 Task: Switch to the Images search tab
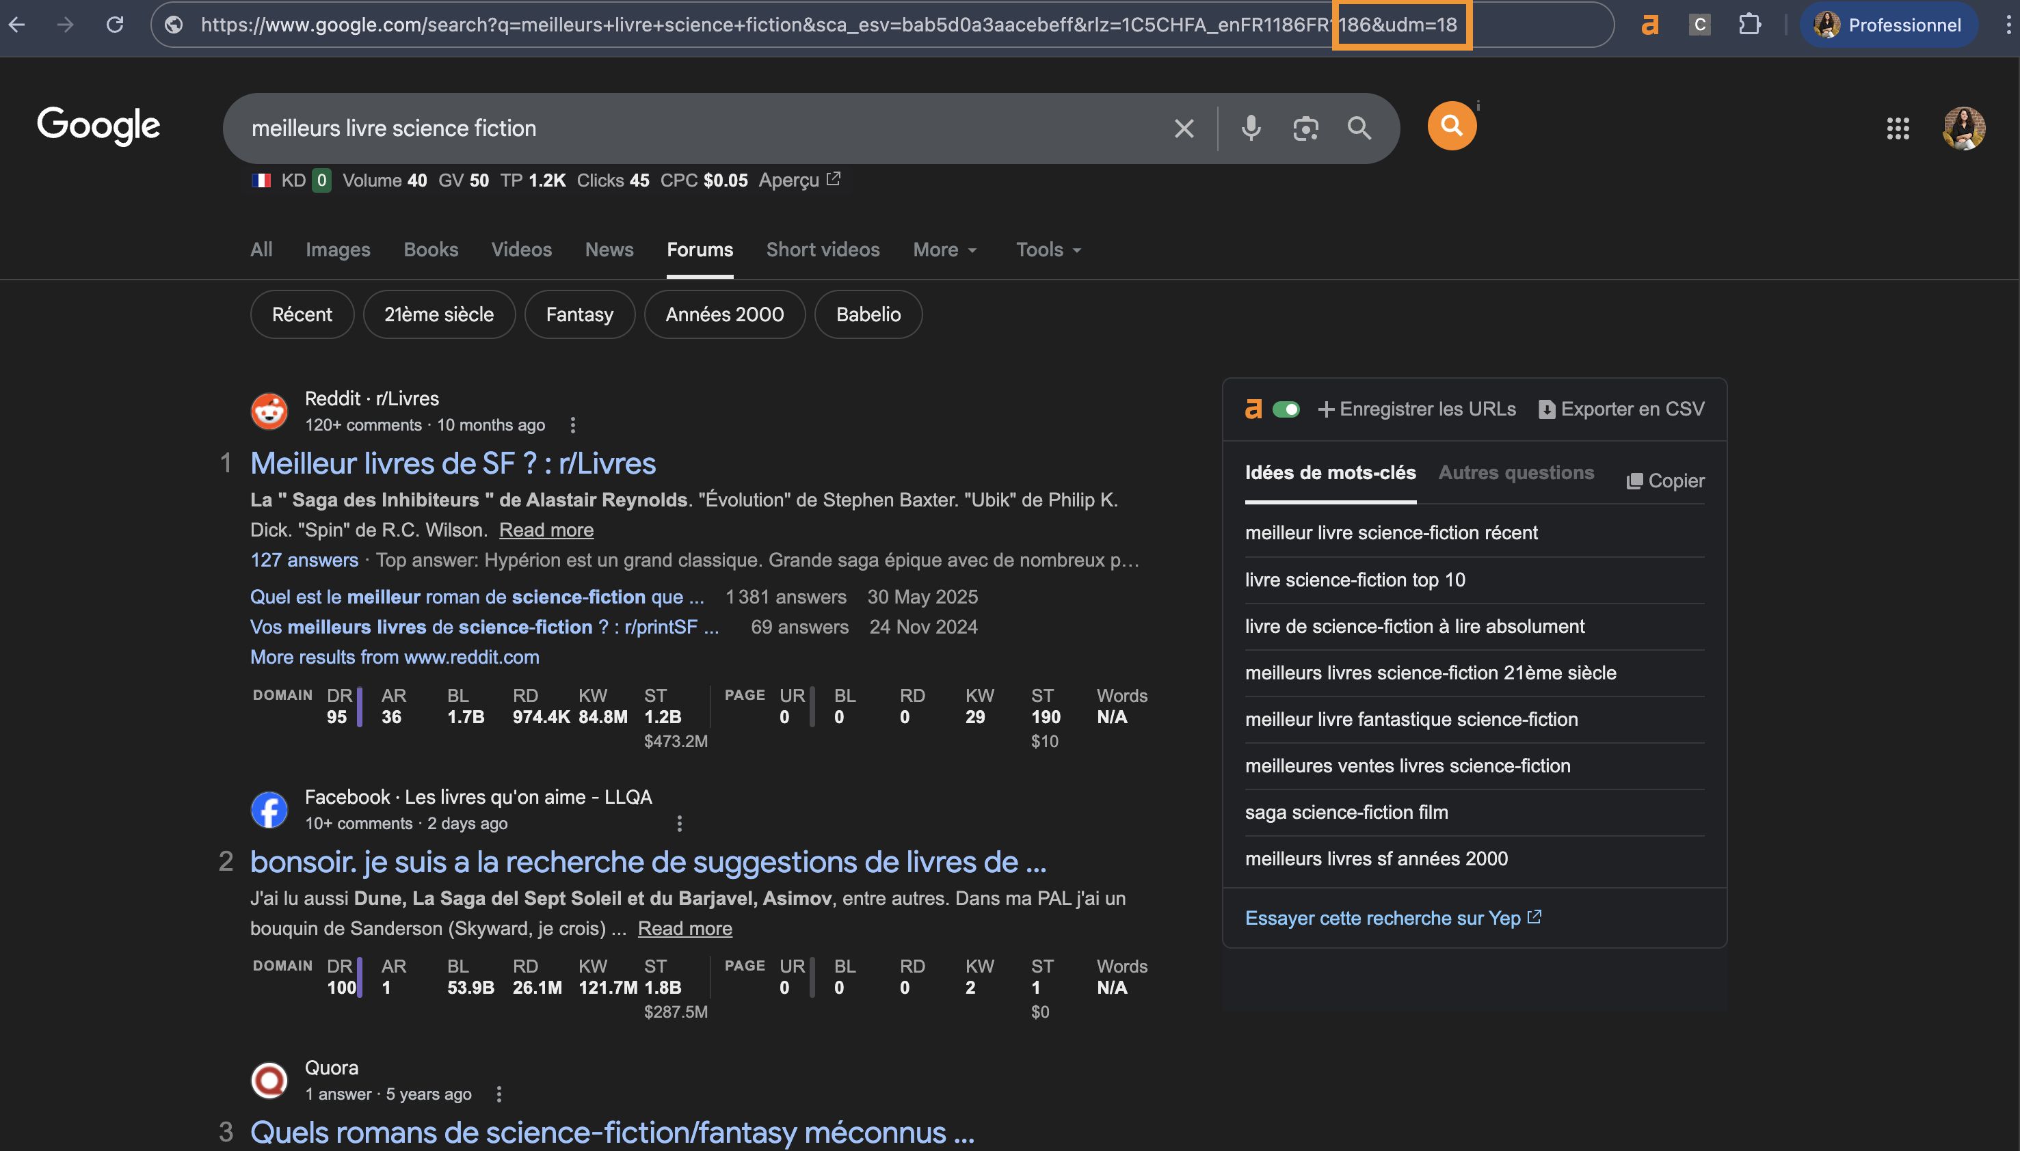(338, 249)
